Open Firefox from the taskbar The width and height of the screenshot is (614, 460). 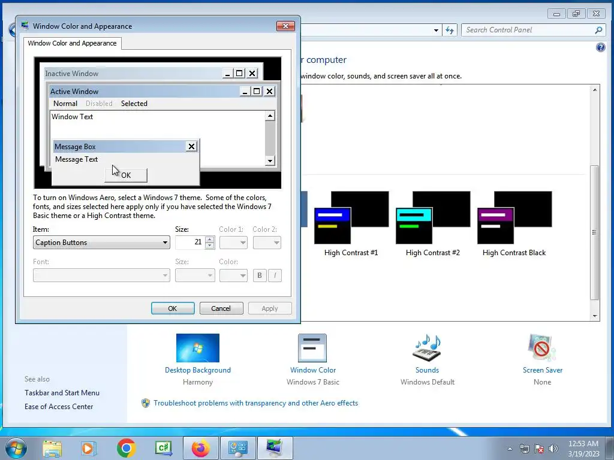[200, 448]
